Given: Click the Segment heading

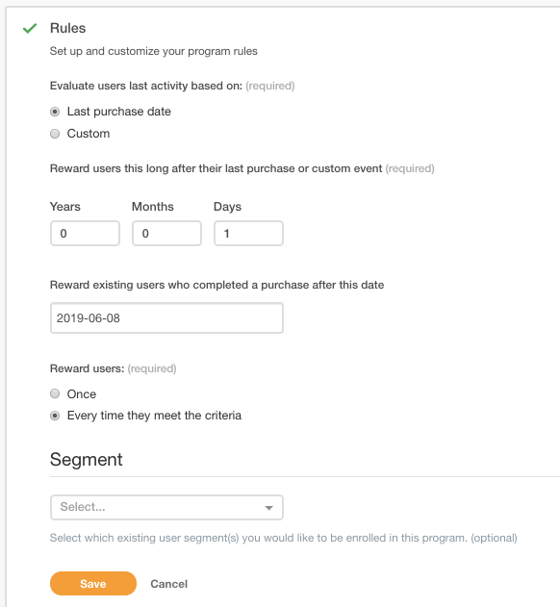Looking at the screenshot, I should click(x=86, y=460).
